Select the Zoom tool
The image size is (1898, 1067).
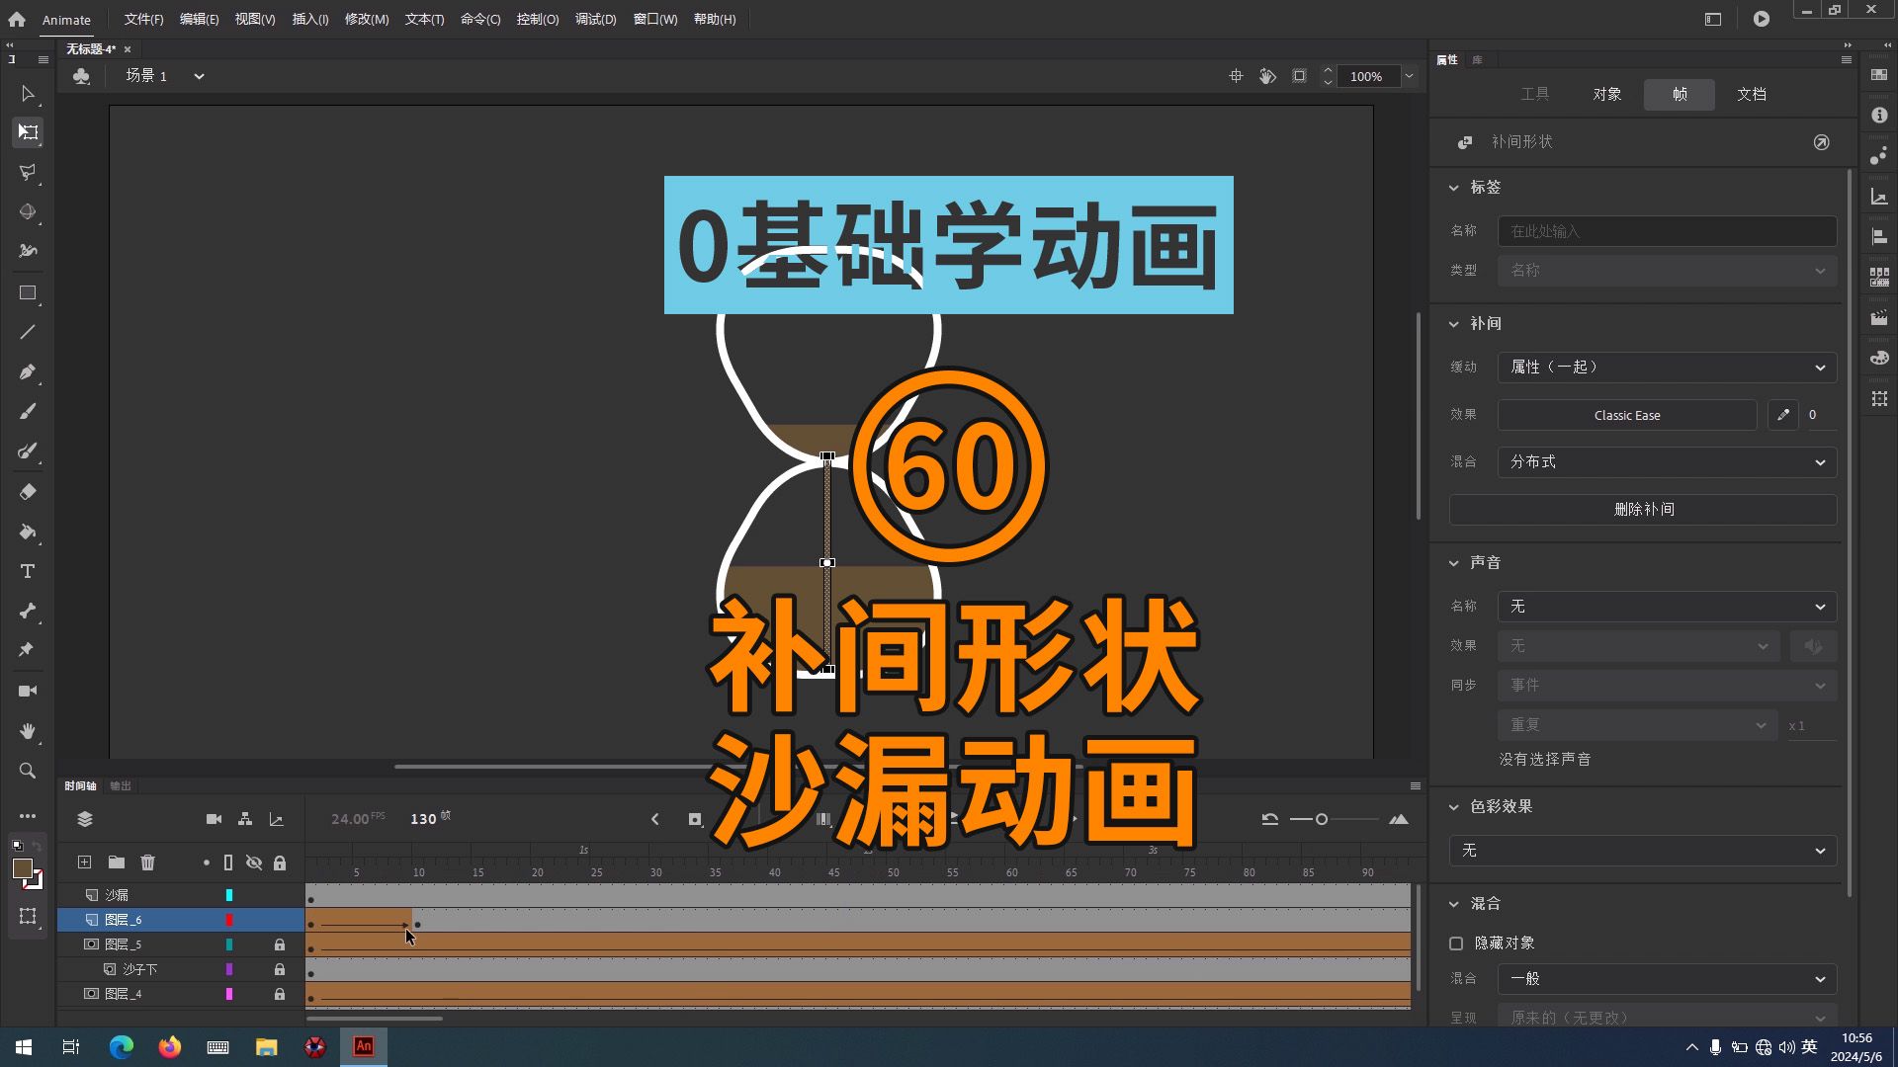[x=27, y=771]
